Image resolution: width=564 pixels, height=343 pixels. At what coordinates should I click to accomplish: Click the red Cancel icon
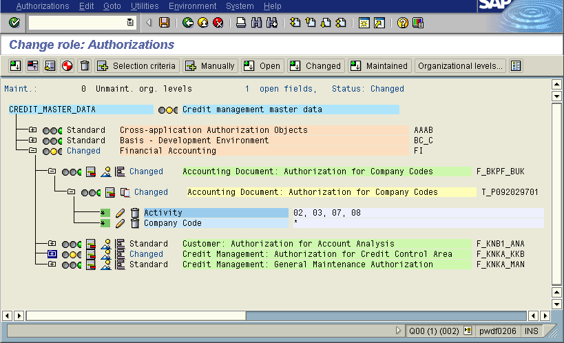pos(218,23)
